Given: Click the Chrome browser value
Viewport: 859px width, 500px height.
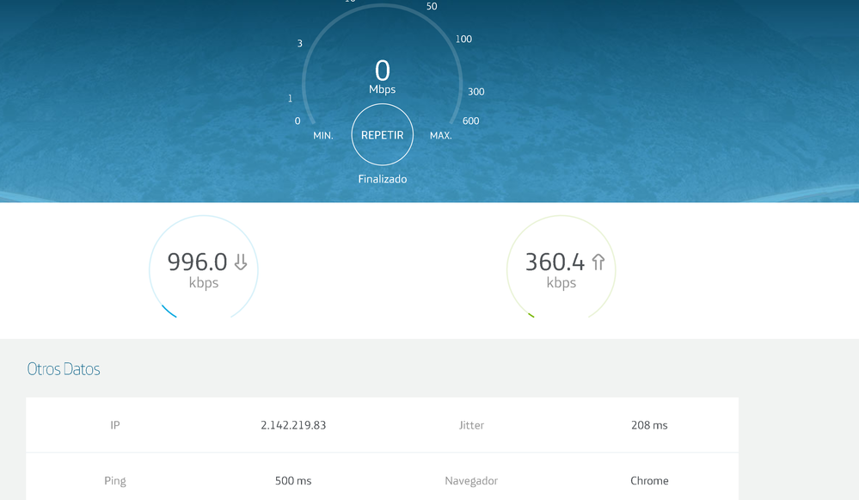Looking at the screenshot, I should 649,481.
